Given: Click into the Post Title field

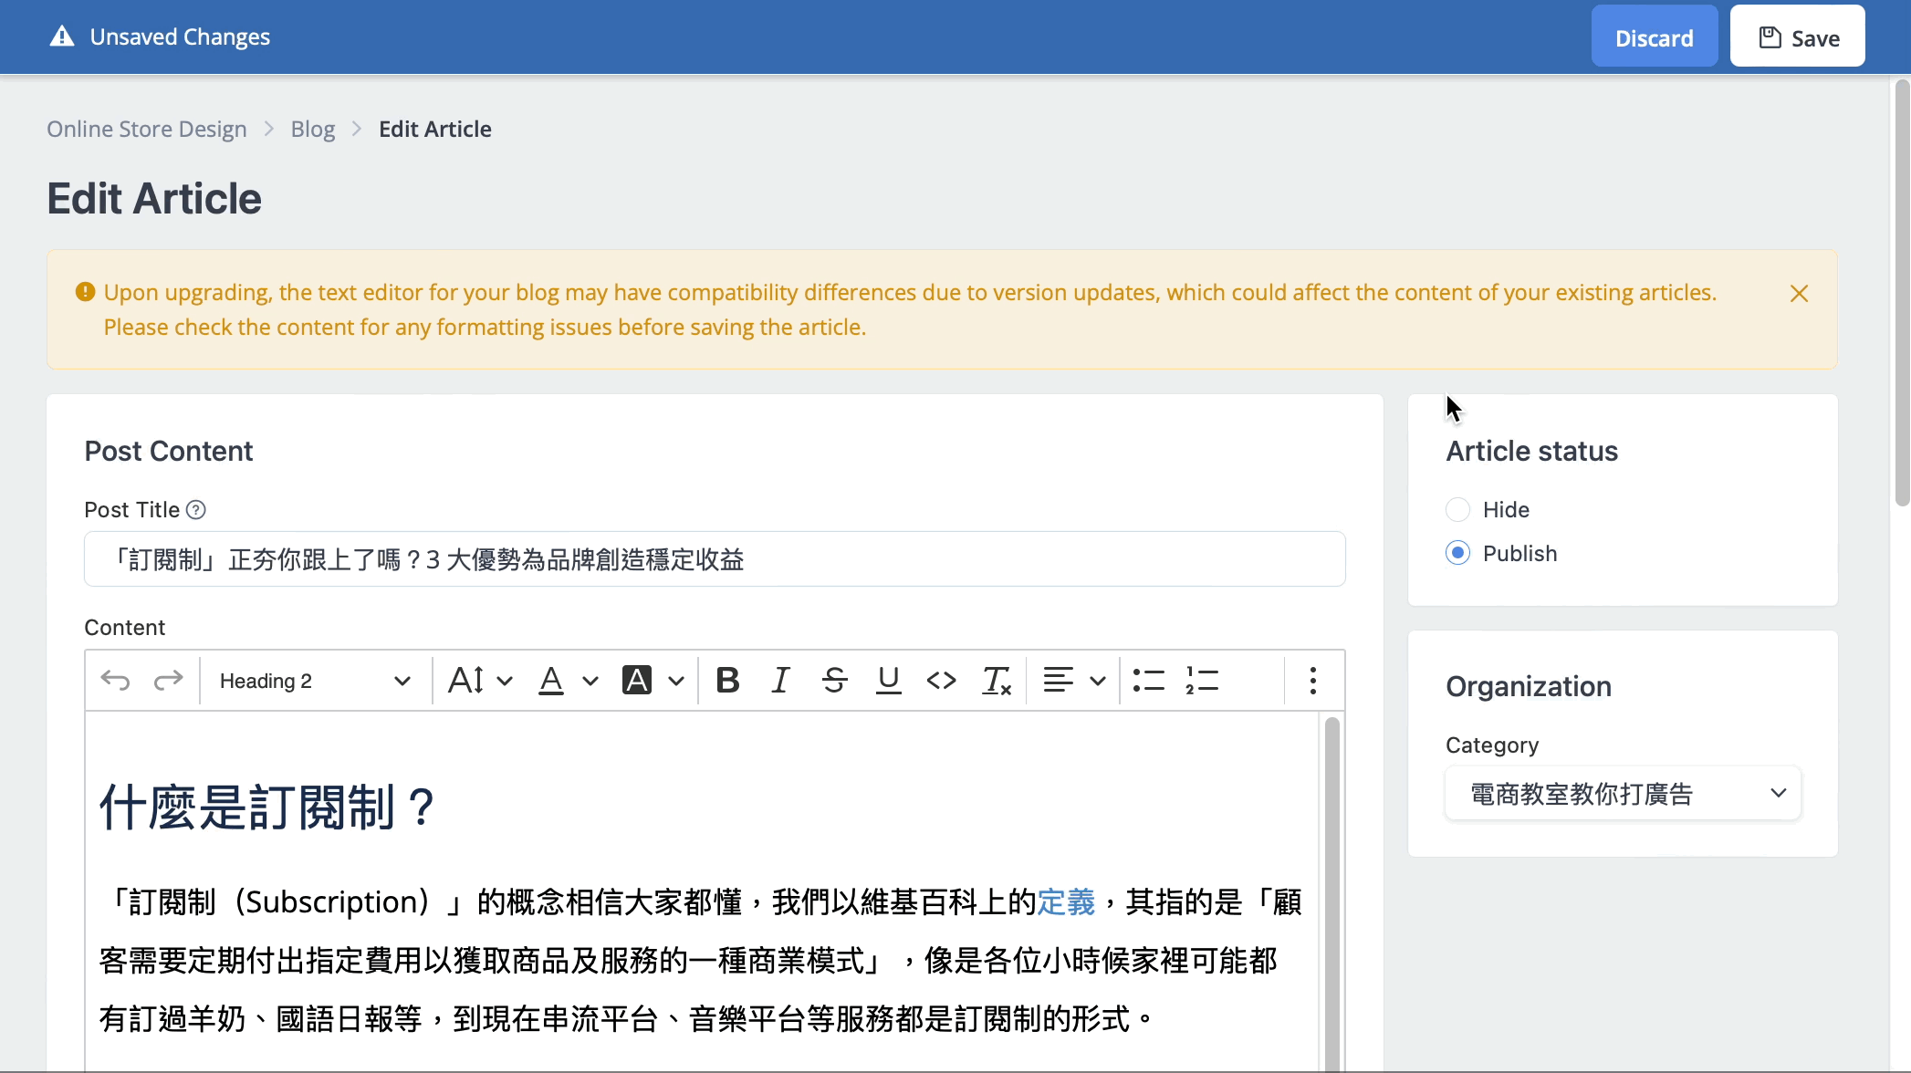Looking at the screenshot, I should [x=715, y=559].
